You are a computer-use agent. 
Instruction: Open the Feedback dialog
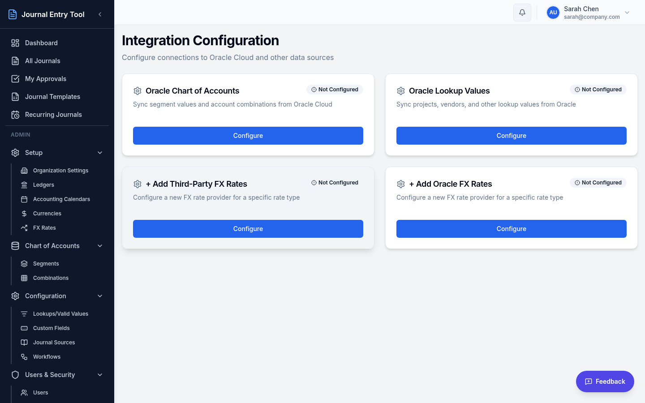[605, 381]
